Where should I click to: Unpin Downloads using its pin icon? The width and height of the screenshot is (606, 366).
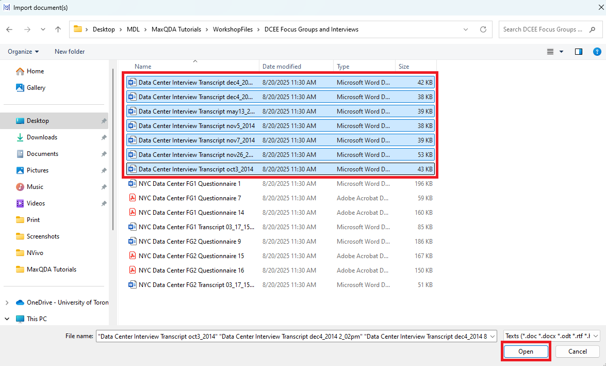(x=104, y=138)
